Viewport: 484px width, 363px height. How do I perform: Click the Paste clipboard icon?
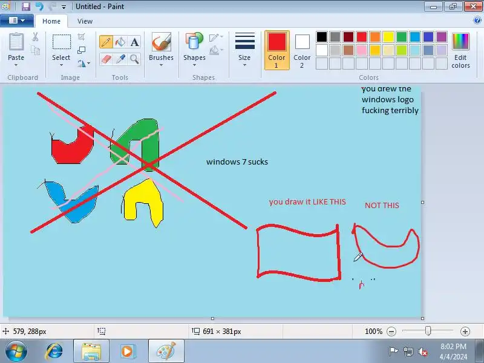pyautogui.click(x=16, y=42)
